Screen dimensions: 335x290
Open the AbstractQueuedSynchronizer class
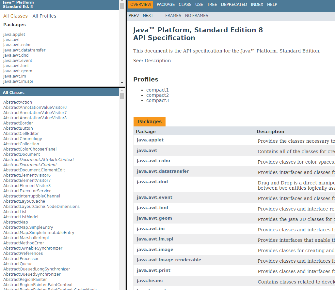pos(32,274)
